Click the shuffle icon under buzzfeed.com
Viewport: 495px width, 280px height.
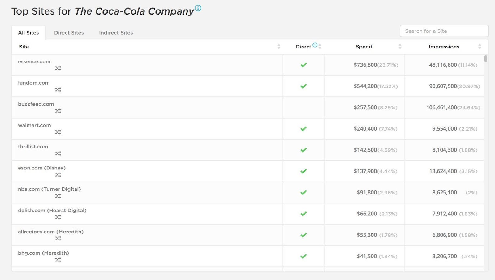pos(58,111)
